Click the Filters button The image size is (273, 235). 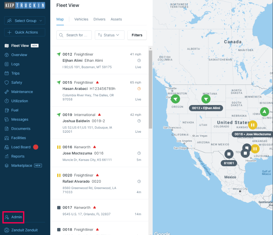pos(137,35)
